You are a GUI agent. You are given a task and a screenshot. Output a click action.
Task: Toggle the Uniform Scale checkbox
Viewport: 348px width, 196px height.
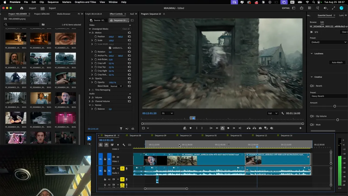click(x=110, y=48)
